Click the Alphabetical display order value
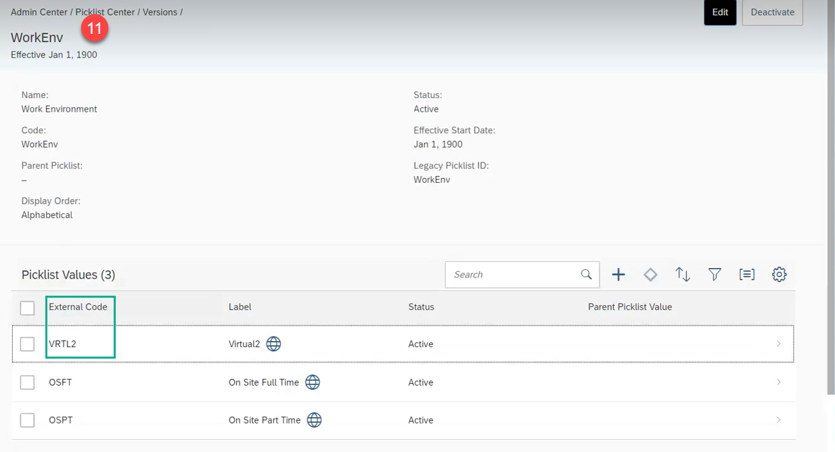Screen dimensions: 835x452 47,214
